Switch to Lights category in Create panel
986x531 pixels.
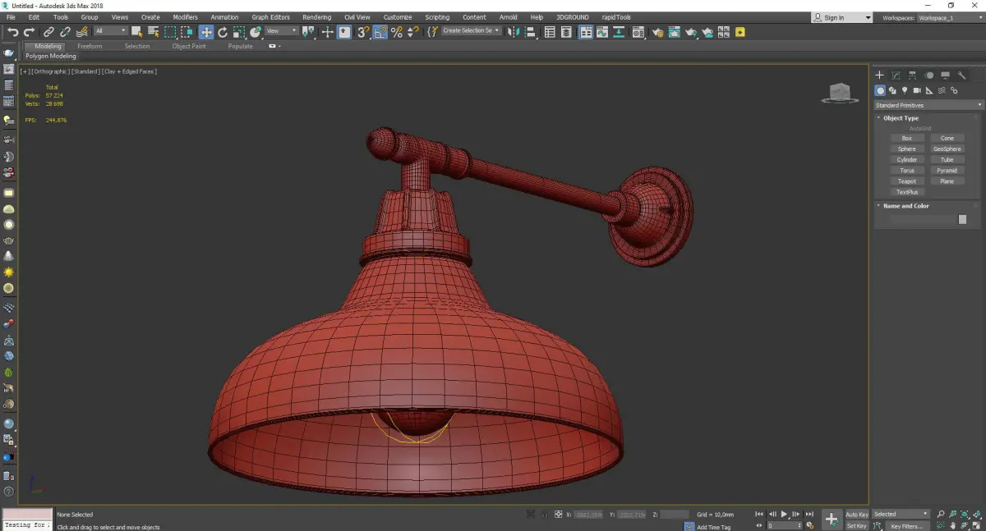[x=905, y=90]
